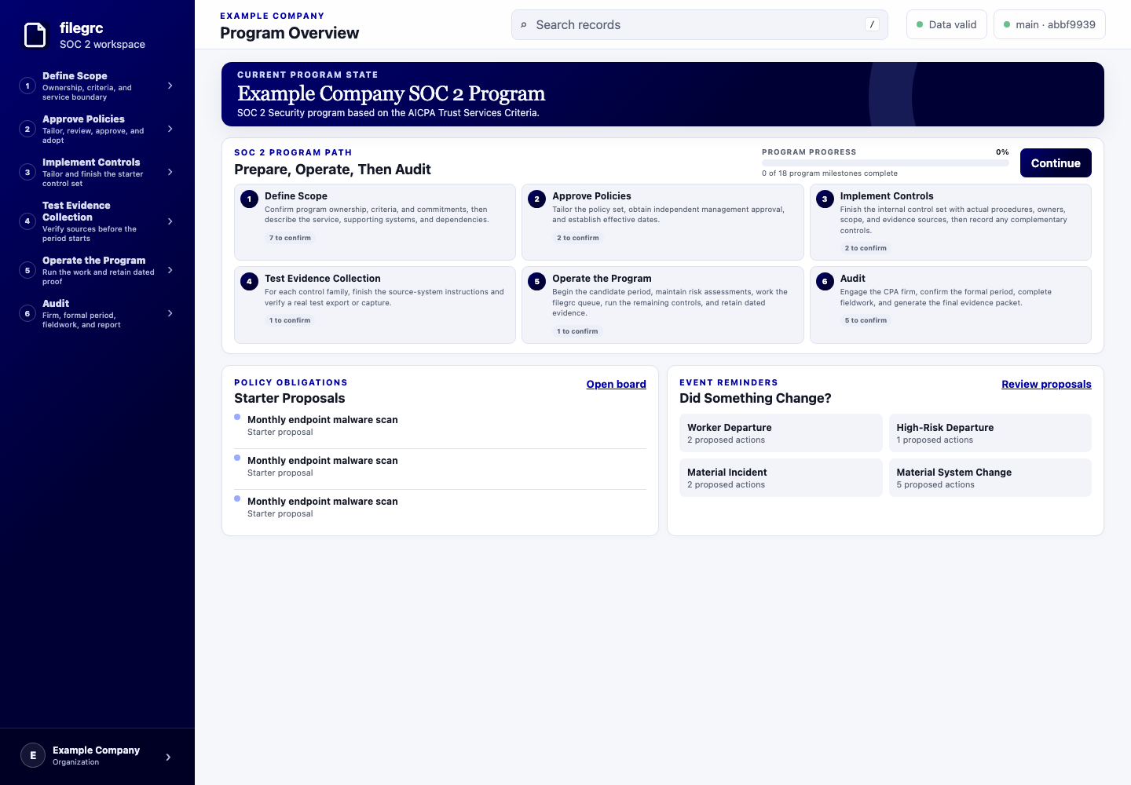The height and width of the screenshot is (785, 1131).
Task: Select the Worker Departure event card
Action: [781, 433]
